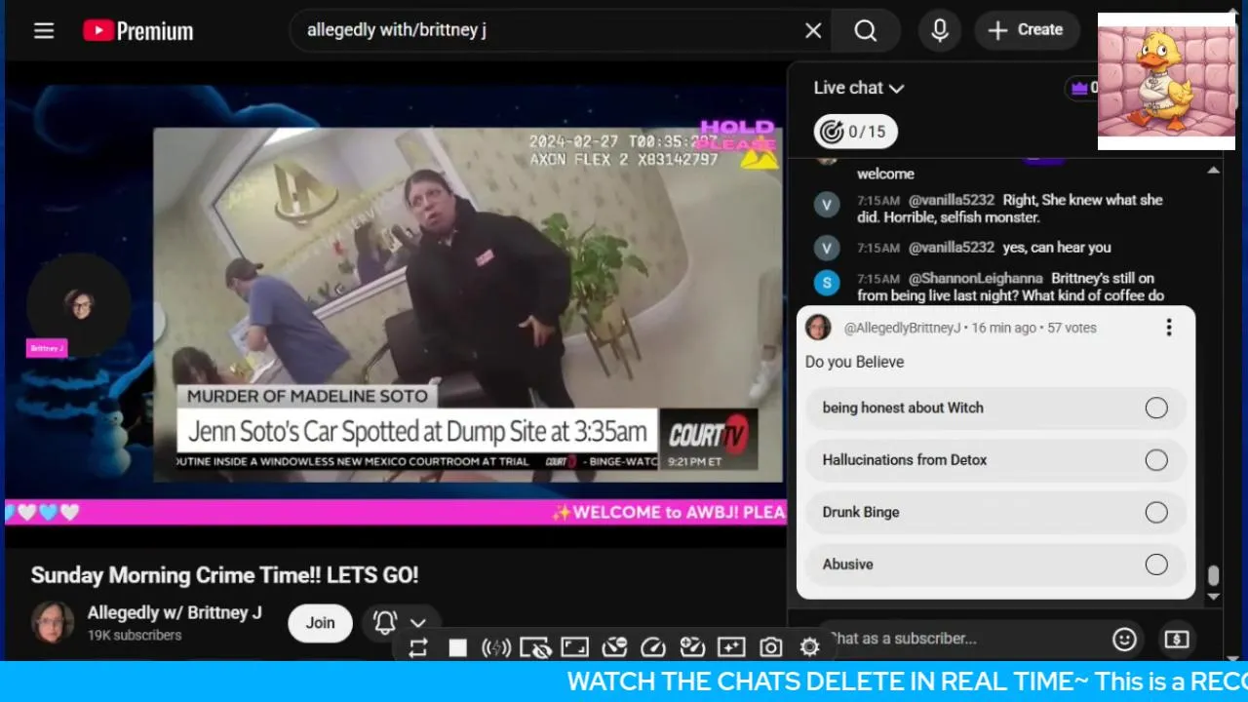This screenshot has height=702, width=1248.
Task: Open the purple crown membership badge
Action: 1080,88
